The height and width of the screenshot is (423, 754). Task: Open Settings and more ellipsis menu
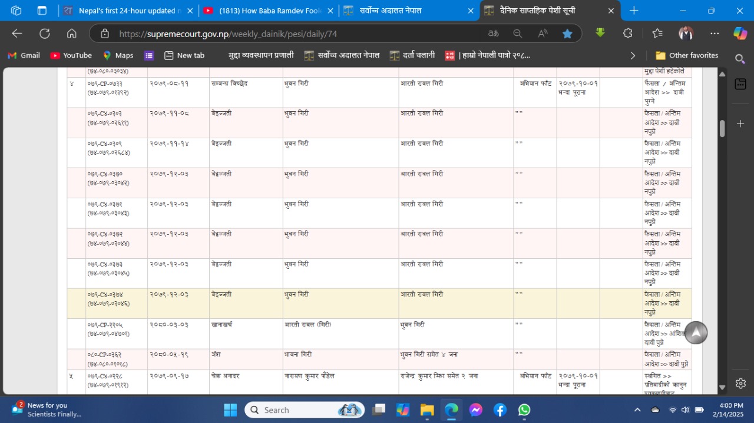pyautogui.click(x=714, y=34)
